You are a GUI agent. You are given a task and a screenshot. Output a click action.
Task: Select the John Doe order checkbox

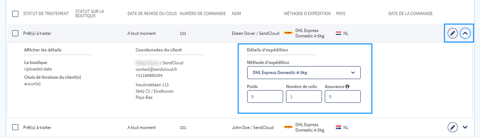coord(15,127)
